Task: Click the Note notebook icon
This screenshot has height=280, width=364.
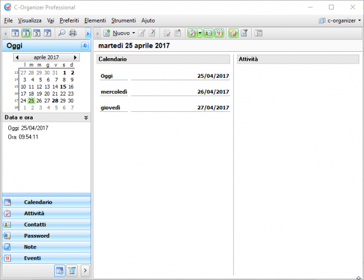Action: tap(7, 247)
